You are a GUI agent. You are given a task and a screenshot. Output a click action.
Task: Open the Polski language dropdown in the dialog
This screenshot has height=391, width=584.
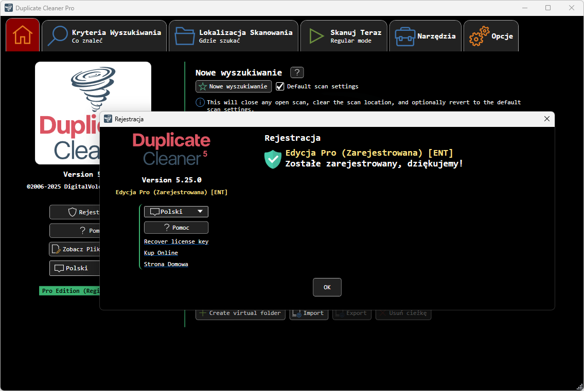coord(176,212)
